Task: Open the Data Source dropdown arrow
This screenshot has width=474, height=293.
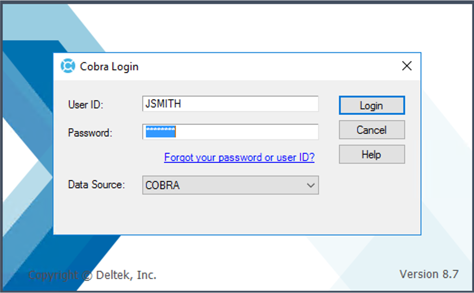Action: click(x=311, y=185)
